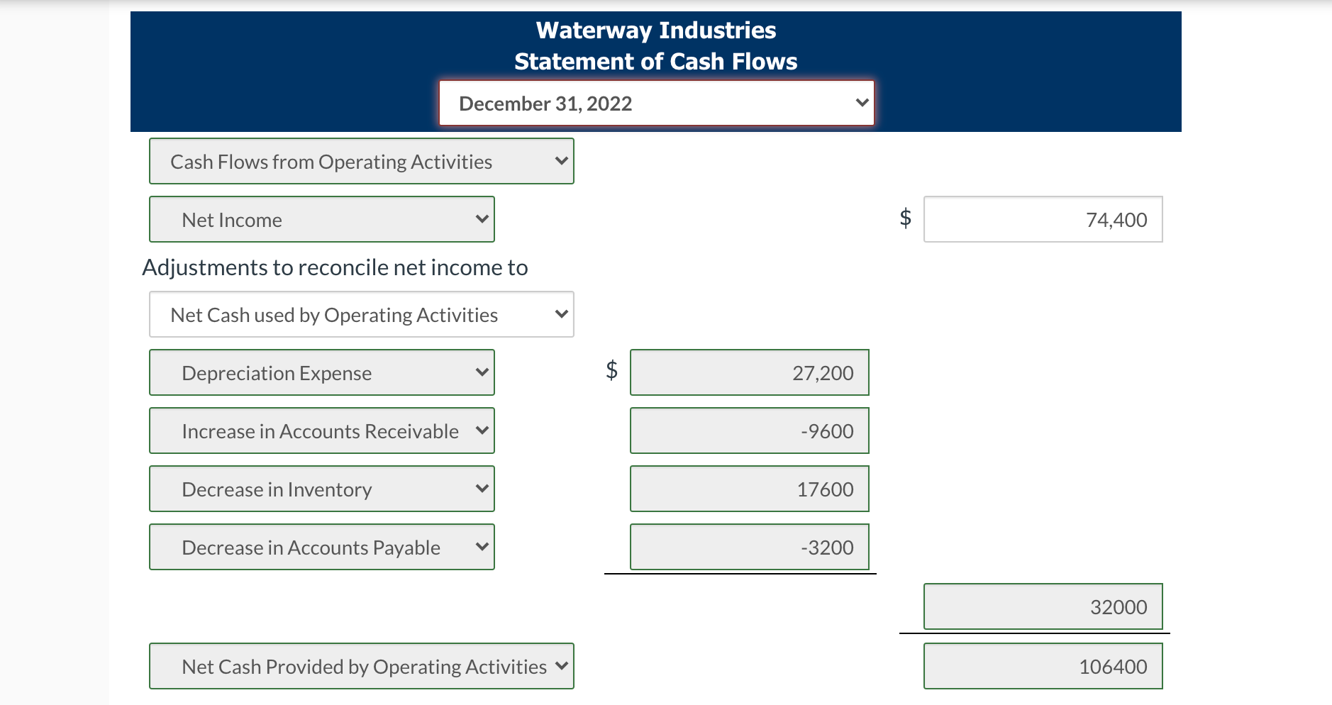Expand Cash Flows from Operating Activities dropdown
The width and height of the screenshot is (1332, 705).
click(x=361, y=161)
